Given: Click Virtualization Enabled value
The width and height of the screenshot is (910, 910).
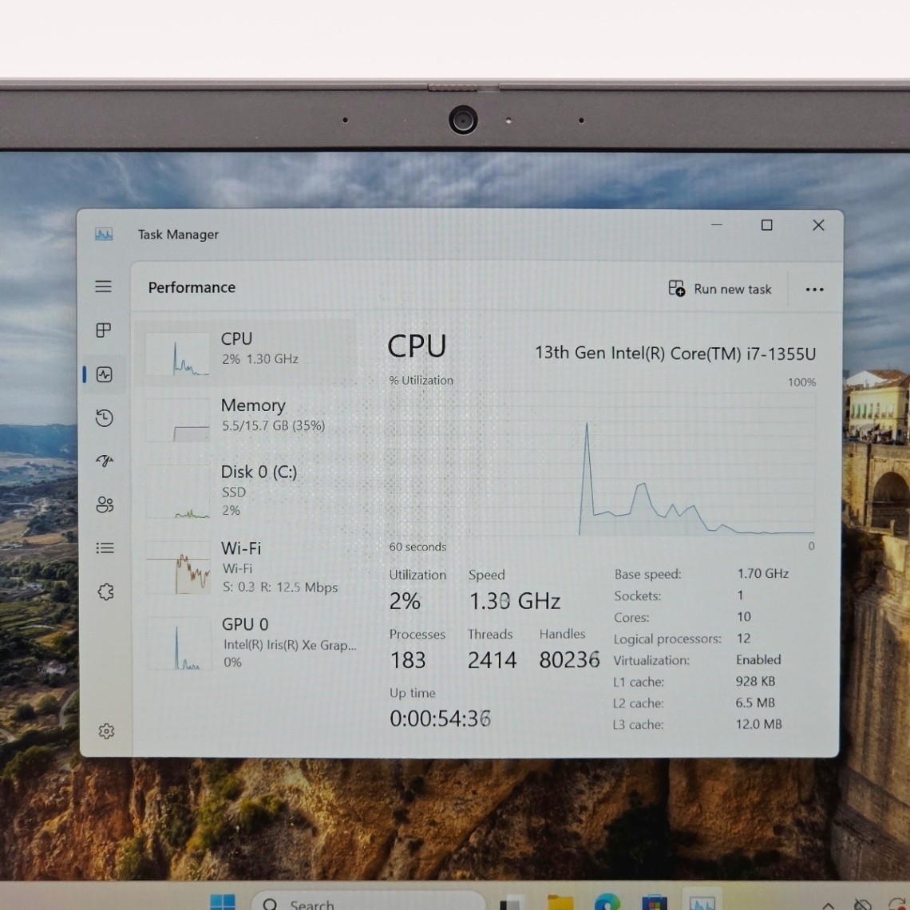Looking at the screenshot, I should pos(758,660).
